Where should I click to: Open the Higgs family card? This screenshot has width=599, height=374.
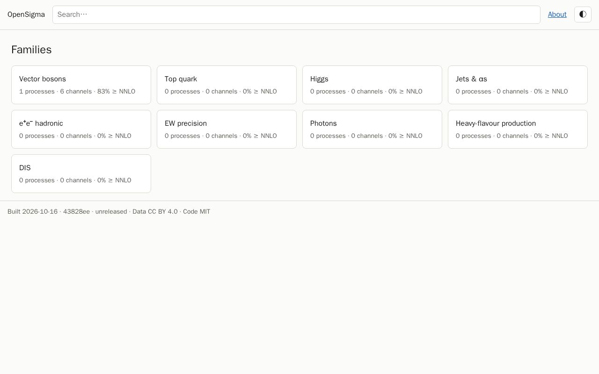click(372, 85)
